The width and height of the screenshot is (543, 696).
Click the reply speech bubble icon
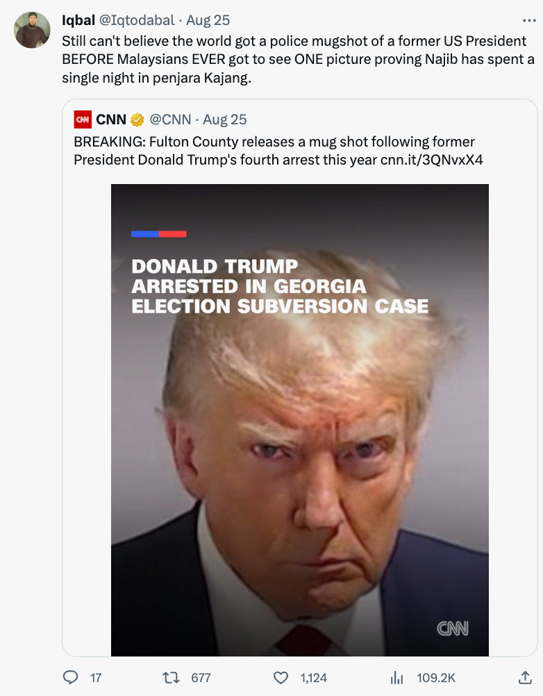click(x=70, y=677)
